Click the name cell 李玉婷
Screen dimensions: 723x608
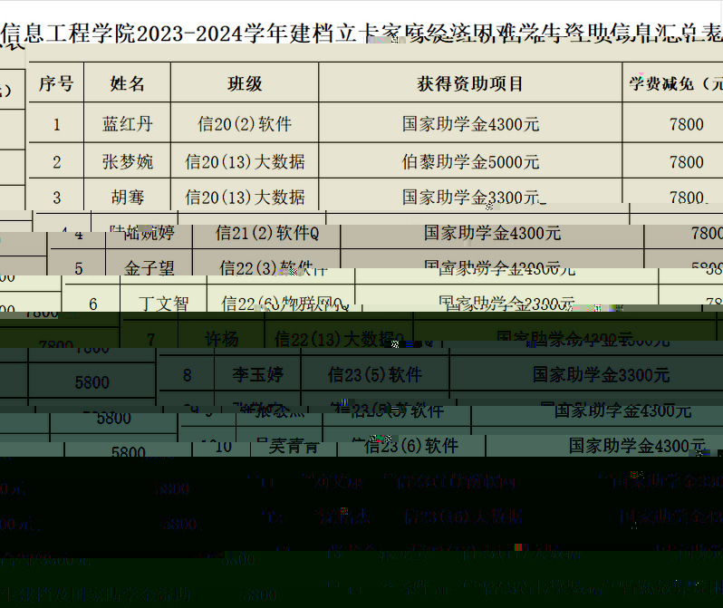tap(258, 374)
